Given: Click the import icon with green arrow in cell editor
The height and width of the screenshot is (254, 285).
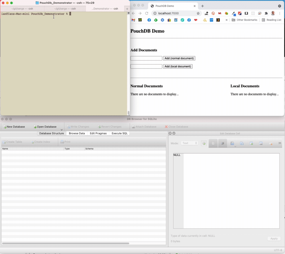Looking at the screenshot, I should (251, 143).
